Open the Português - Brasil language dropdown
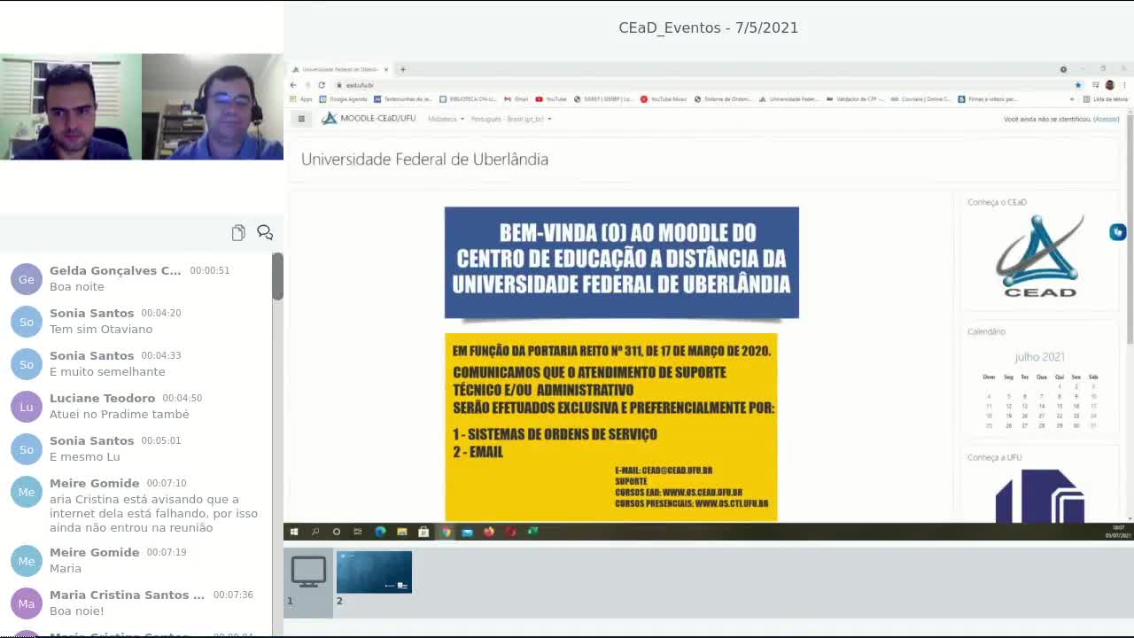Screen dimensions: 1134x638 [x=511, y=119]
